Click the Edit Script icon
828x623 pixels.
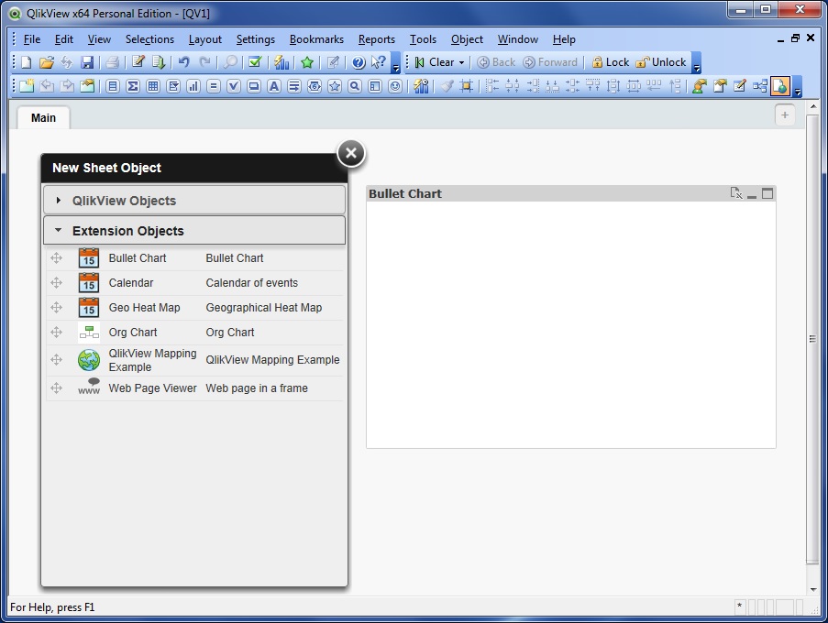tap(138, 62)
